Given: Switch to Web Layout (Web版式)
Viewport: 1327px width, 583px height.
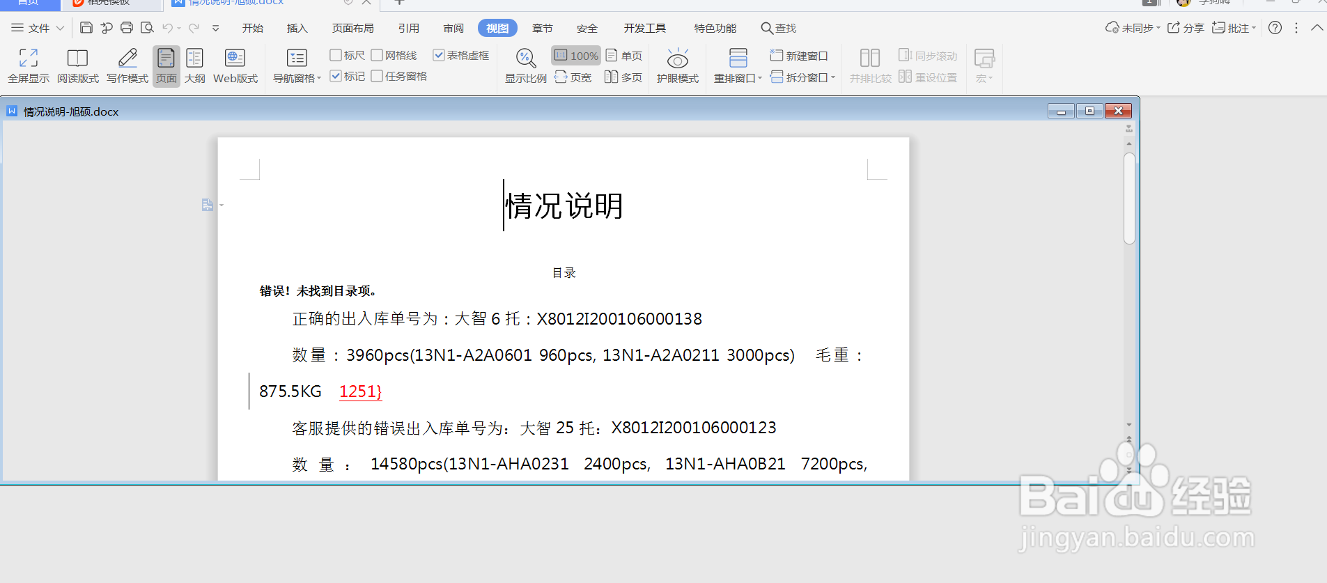Looking at the screenshot, I should [235, 66].
